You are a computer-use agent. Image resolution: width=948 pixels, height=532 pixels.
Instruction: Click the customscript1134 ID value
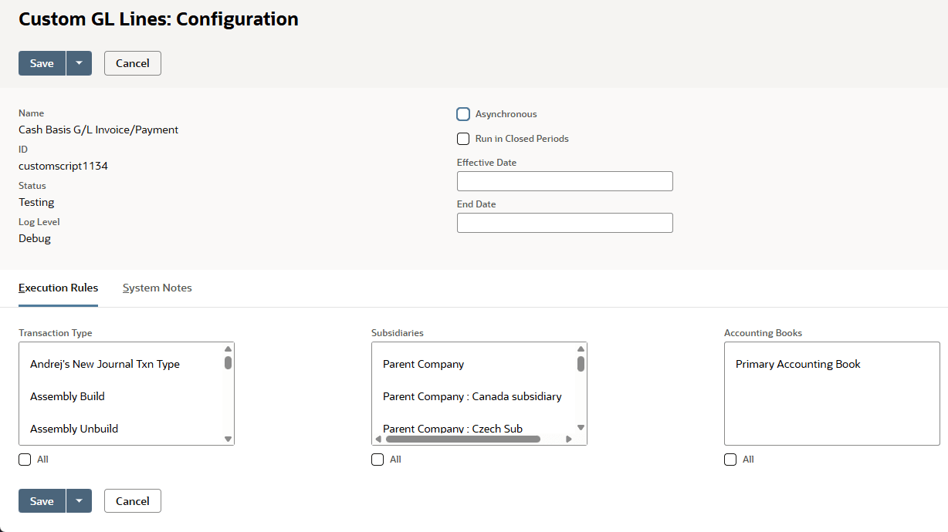click(x=63, y=166)
